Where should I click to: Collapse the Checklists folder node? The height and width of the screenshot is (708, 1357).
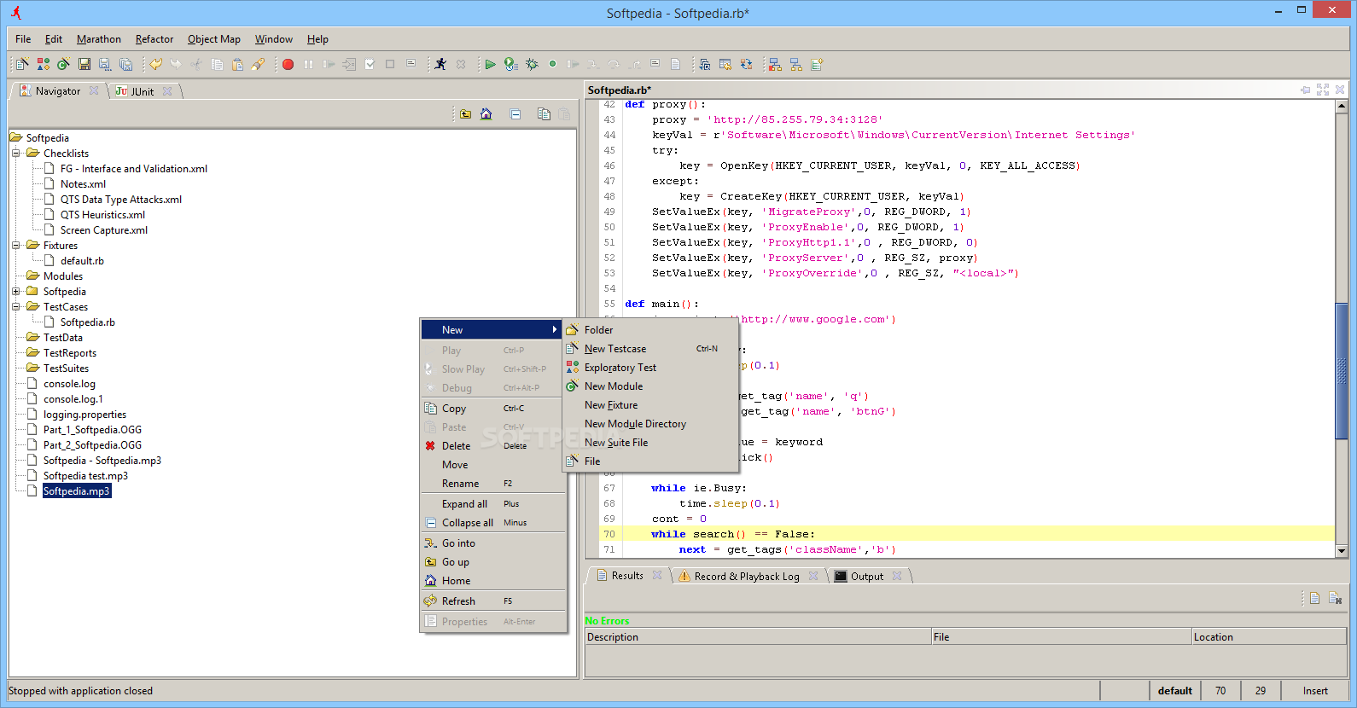click(x=15, y=154)
